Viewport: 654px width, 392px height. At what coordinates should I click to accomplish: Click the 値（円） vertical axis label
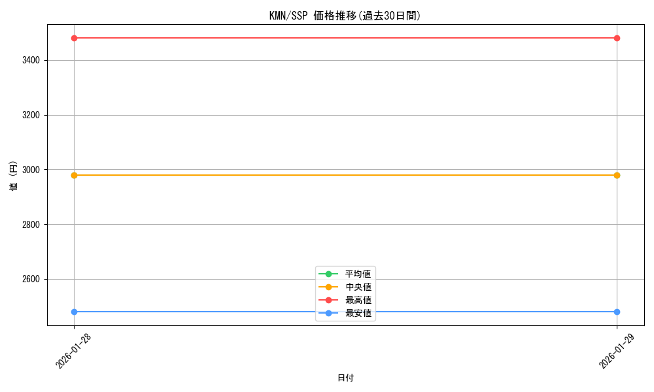coord(14,176)
